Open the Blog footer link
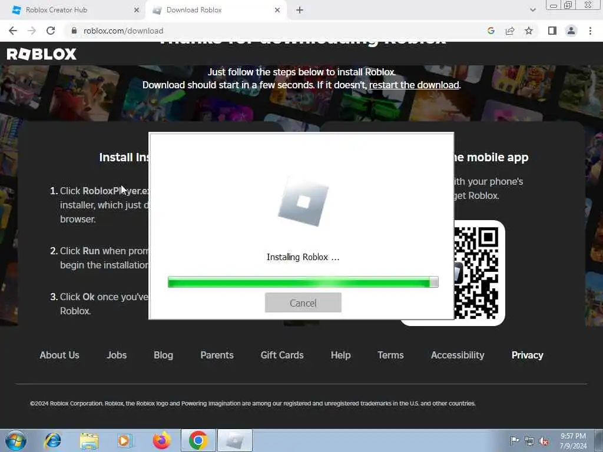 click(x=164, y=355)
